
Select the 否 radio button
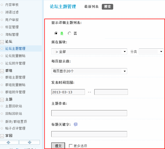click(69, 33)
